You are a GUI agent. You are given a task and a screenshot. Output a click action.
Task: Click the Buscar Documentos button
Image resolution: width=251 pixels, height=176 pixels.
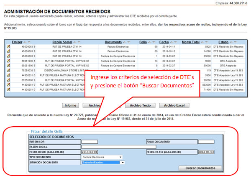(200, 168)
